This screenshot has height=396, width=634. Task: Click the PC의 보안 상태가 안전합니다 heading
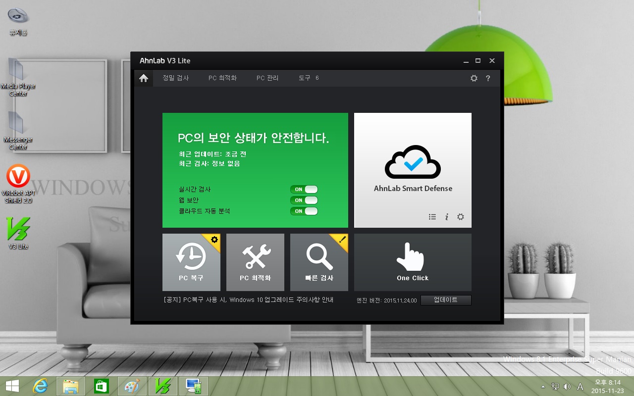tap(254, 138)
